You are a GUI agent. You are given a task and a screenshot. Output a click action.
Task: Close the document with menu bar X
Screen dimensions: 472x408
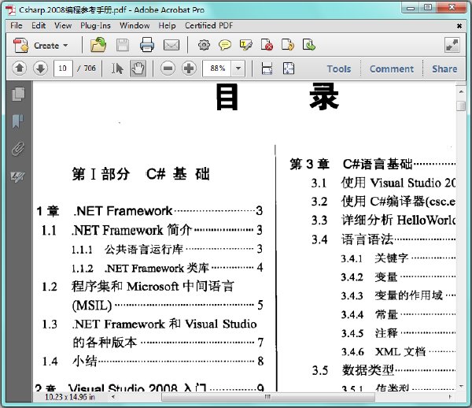459,26
